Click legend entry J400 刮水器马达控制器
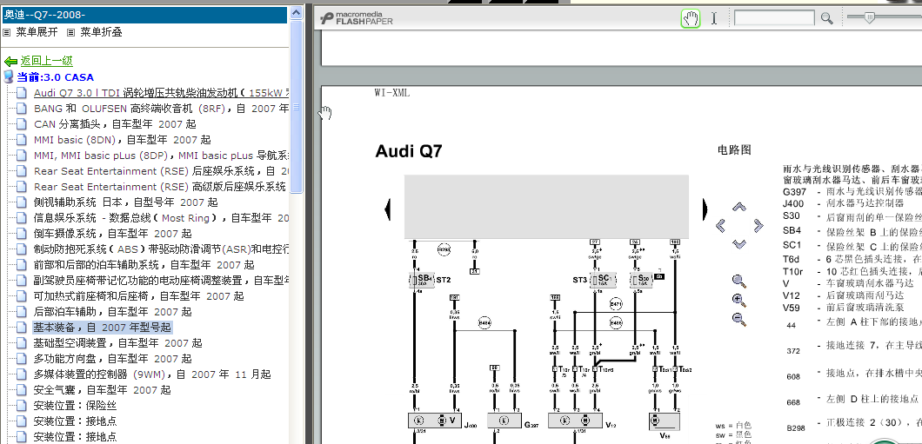 click(x=844, y=203)
